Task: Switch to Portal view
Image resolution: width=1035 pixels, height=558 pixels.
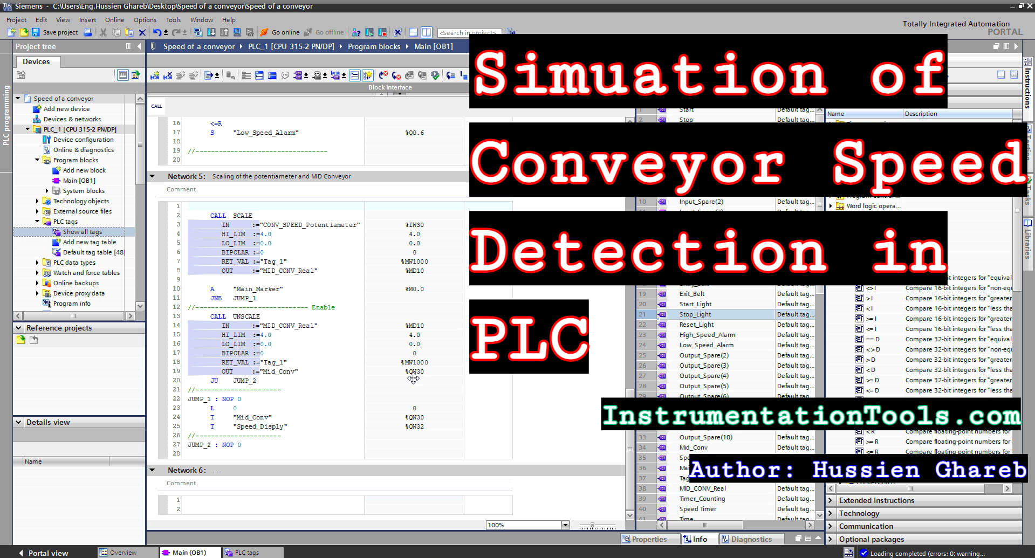Action: click(x=43, y=553)
